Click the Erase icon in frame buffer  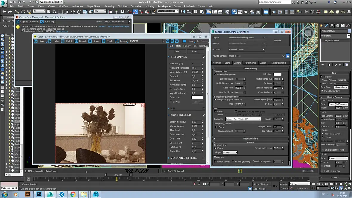click(90, 41)
